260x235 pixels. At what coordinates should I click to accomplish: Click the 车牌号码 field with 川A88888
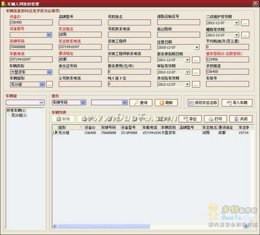tap(31, 47)
